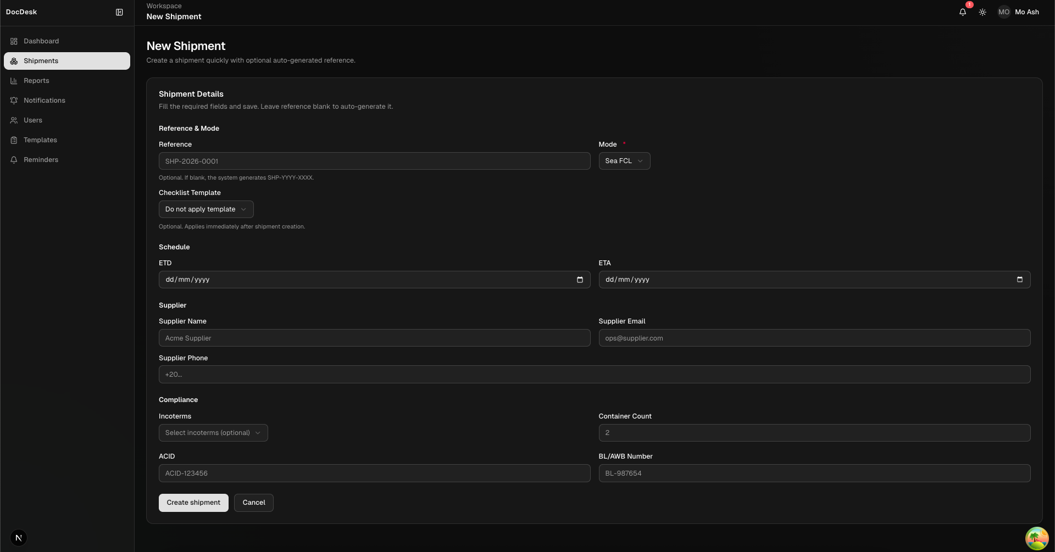Click the Compliance section heading
This screenshot has height=552, width=1055.
point(178,400)
